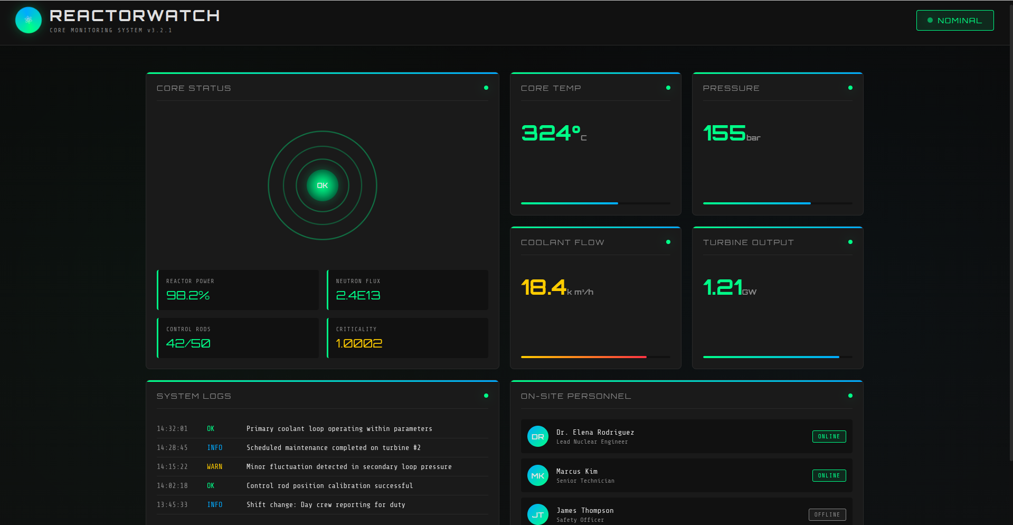Screen dimensions: 1013x525
Task: Click the Core Temp progress bar
Action: pos(595,203)
